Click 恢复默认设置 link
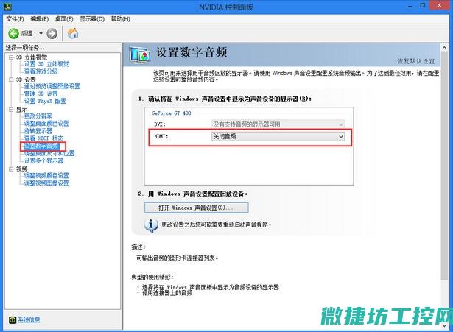The height and width of the screenshot is (332, 453). point(415,61)
